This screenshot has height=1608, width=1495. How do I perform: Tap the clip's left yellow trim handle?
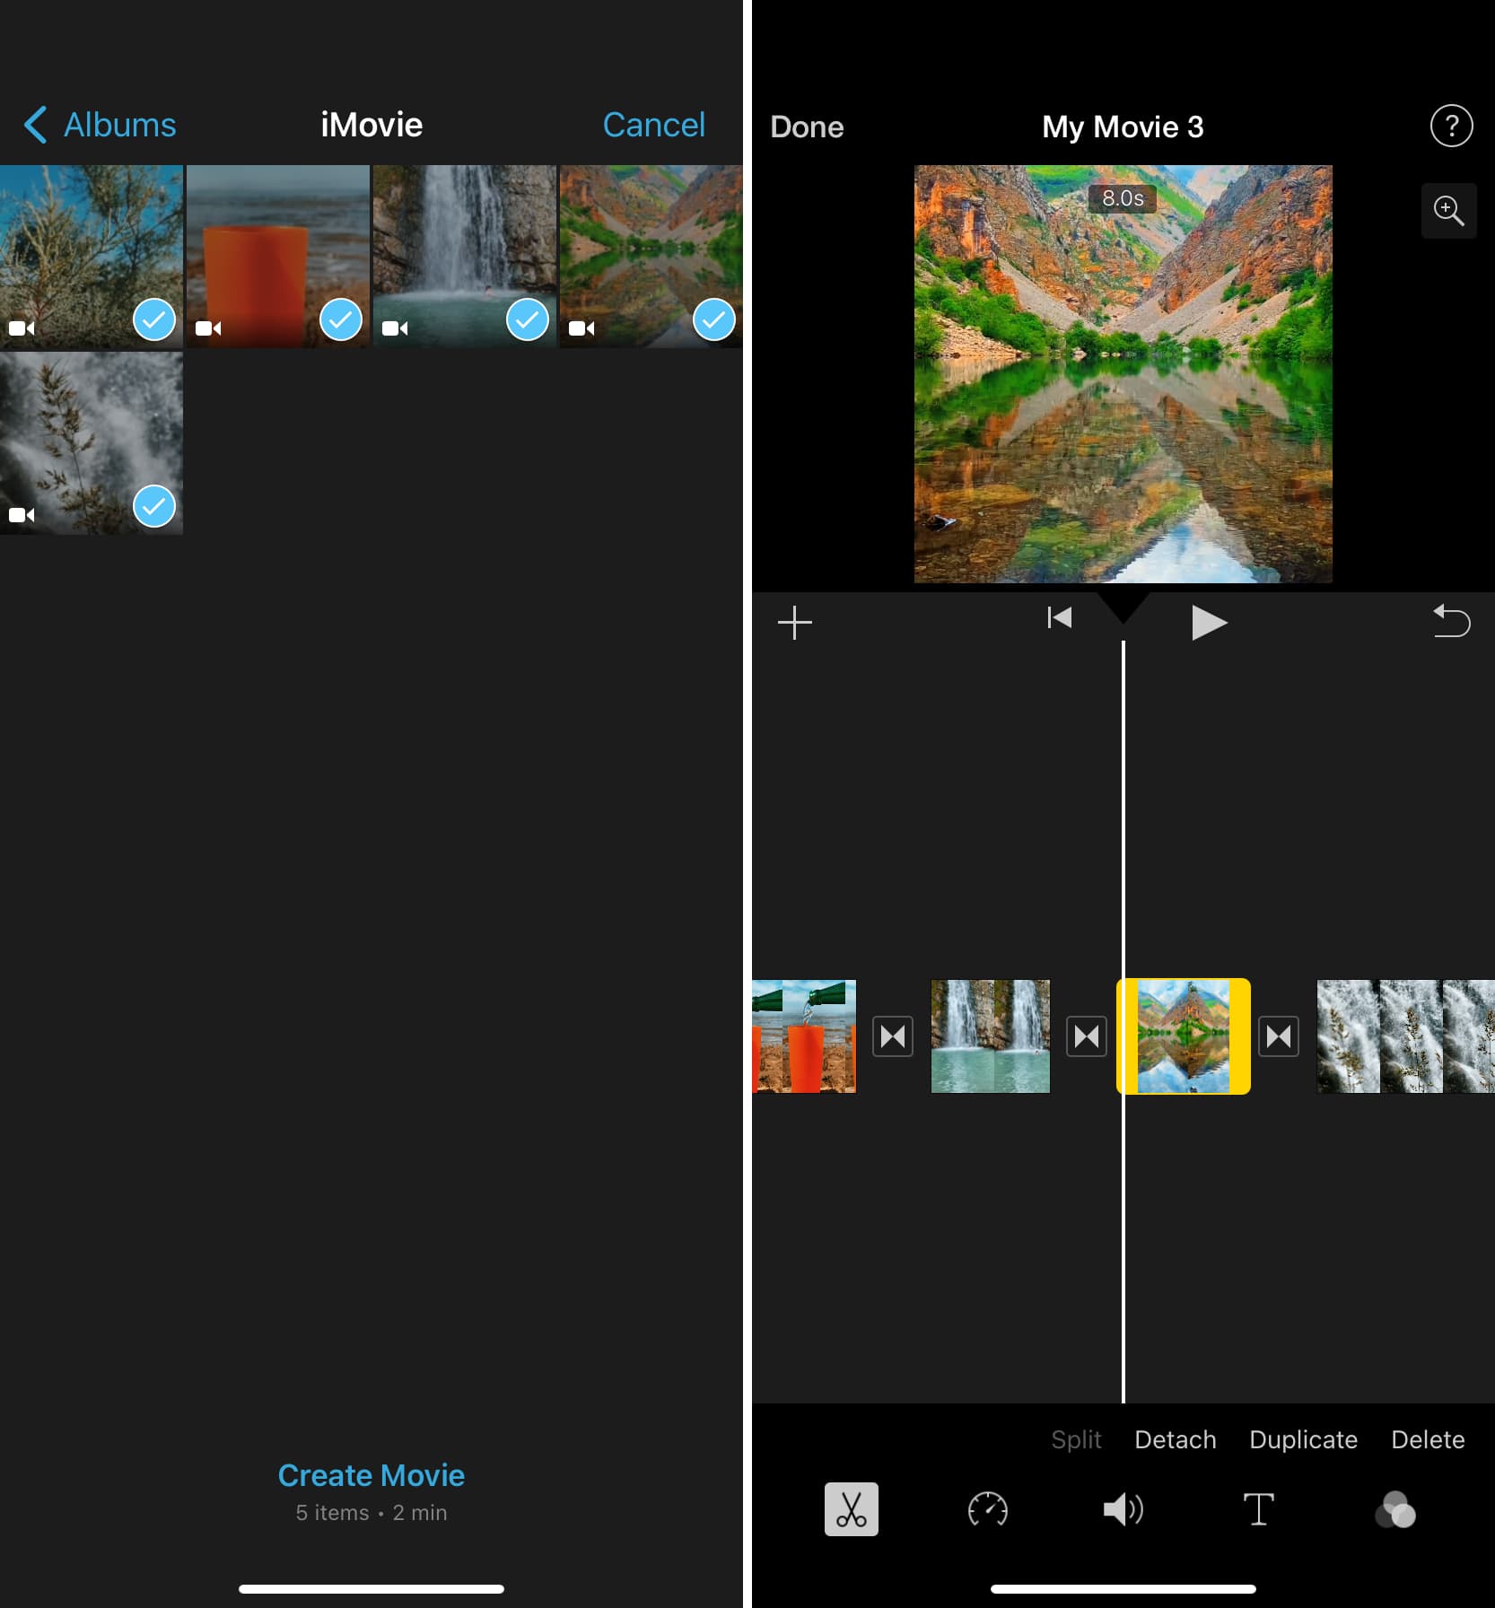tap(1128, 1036)
